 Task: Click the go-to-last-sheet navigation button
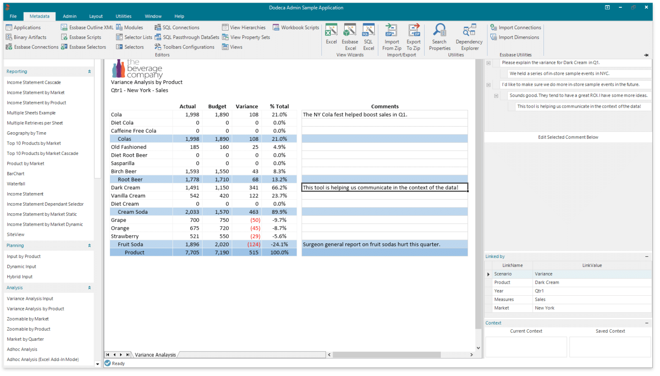click(127, 355)
